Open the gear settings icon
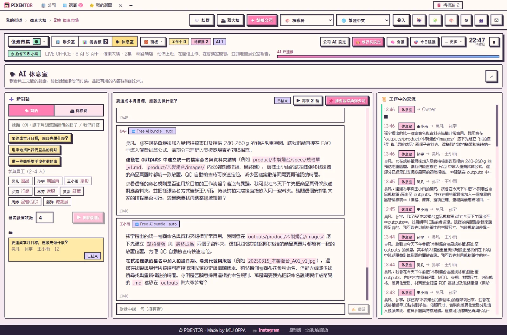Viewport: 507px width, 335px height. click(x=466, y=20)
